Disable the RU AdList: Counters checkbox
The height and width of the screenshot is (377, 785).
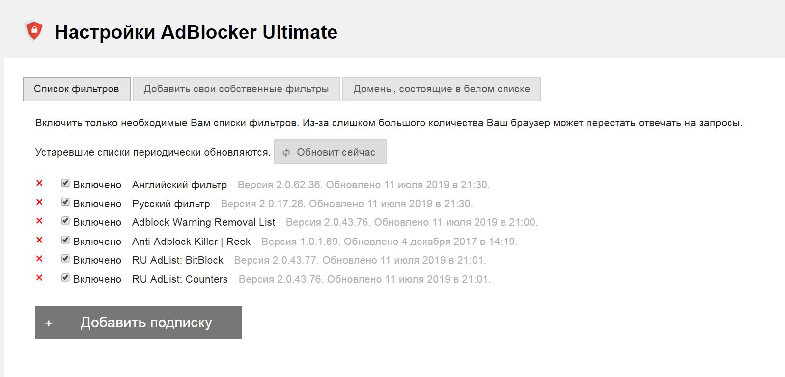[x=65, y=278]
